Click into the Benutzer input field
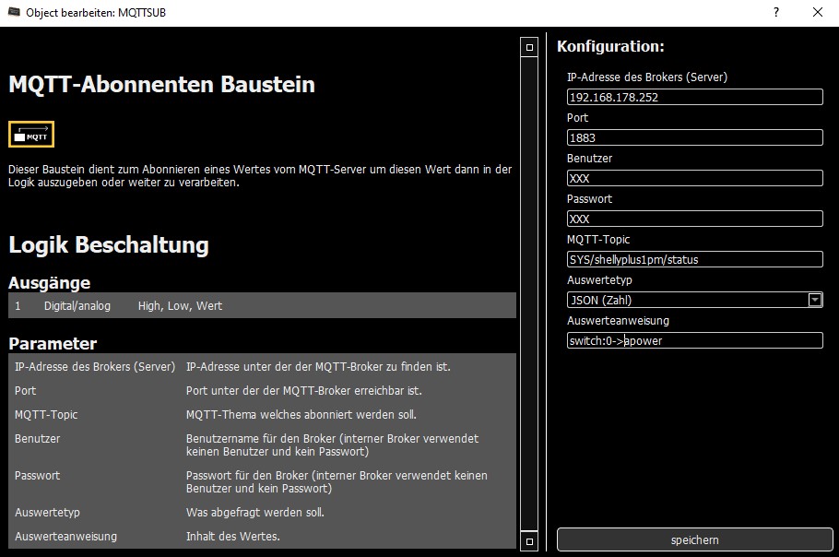 tap(694, 178)
